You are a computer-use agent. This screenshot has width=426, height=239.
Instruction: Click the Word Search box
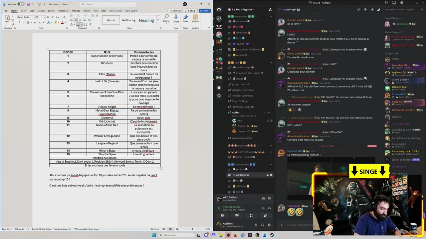(108, 4)
